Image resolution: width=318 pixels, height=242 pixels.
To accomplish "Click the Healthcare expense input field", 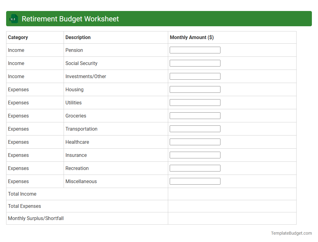I will coord(195,142).
